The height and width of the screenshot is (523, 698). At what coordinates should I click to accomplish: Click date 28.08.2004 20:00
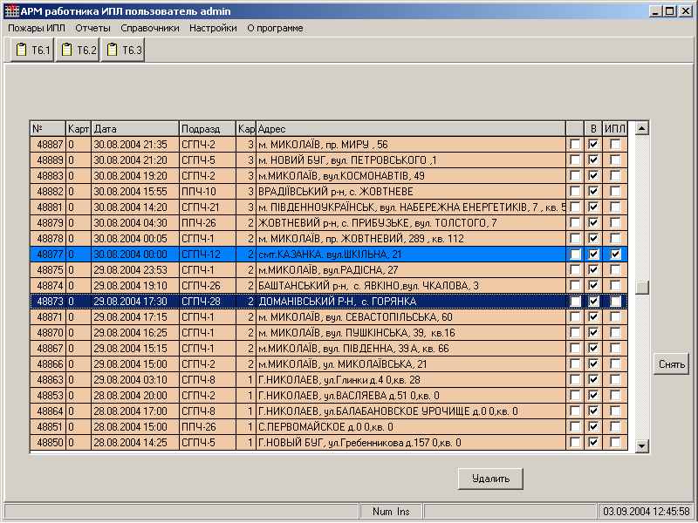pyautogui.click(x=130, y=396)
